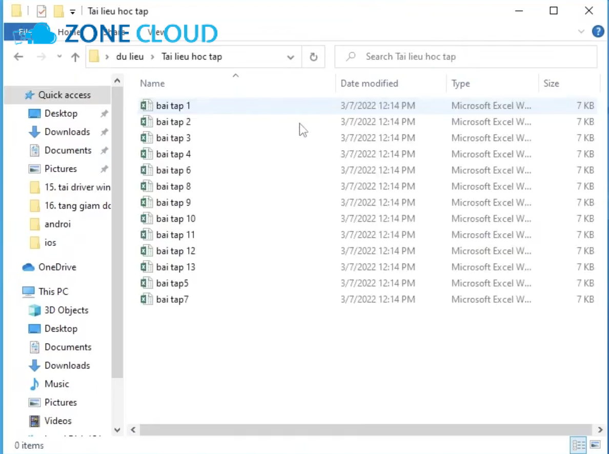The image size is (609, 454).
Task: Open pinned Desktop under Quick access
Action: point(61,113)
